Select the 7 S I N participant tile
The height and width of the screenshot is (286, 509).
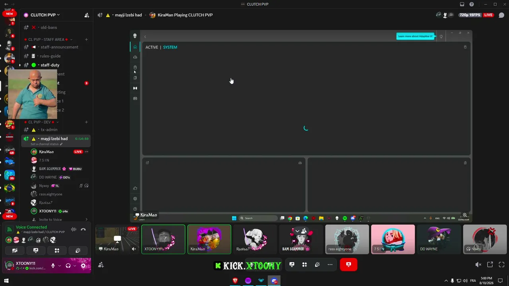pos(393,239)
